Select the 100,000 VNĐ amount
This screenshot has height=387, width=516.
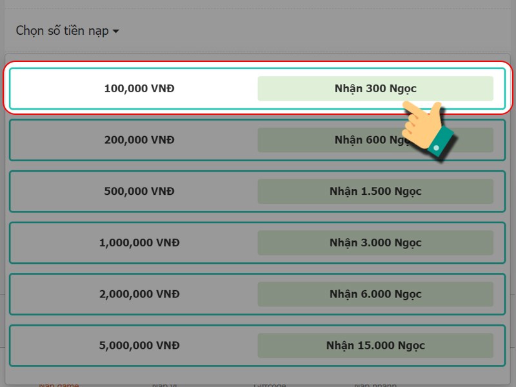click(x=139, y=88)
